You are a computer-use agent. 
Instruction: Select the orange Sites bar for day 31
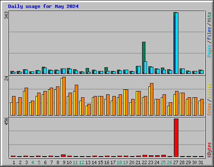point(202,107)
